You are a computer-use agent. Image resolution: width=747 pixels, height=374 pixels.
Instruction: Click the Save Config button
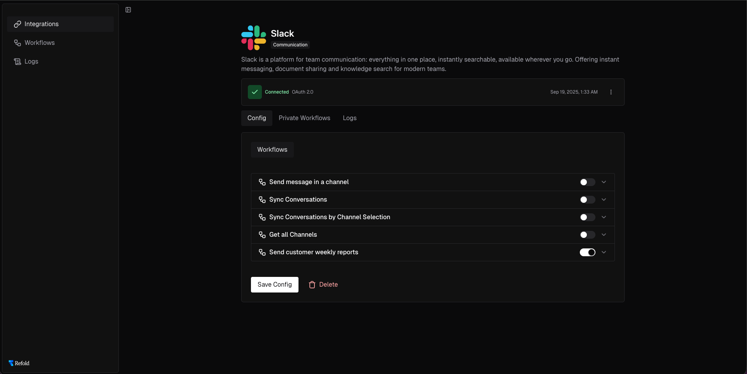point(275,285)
